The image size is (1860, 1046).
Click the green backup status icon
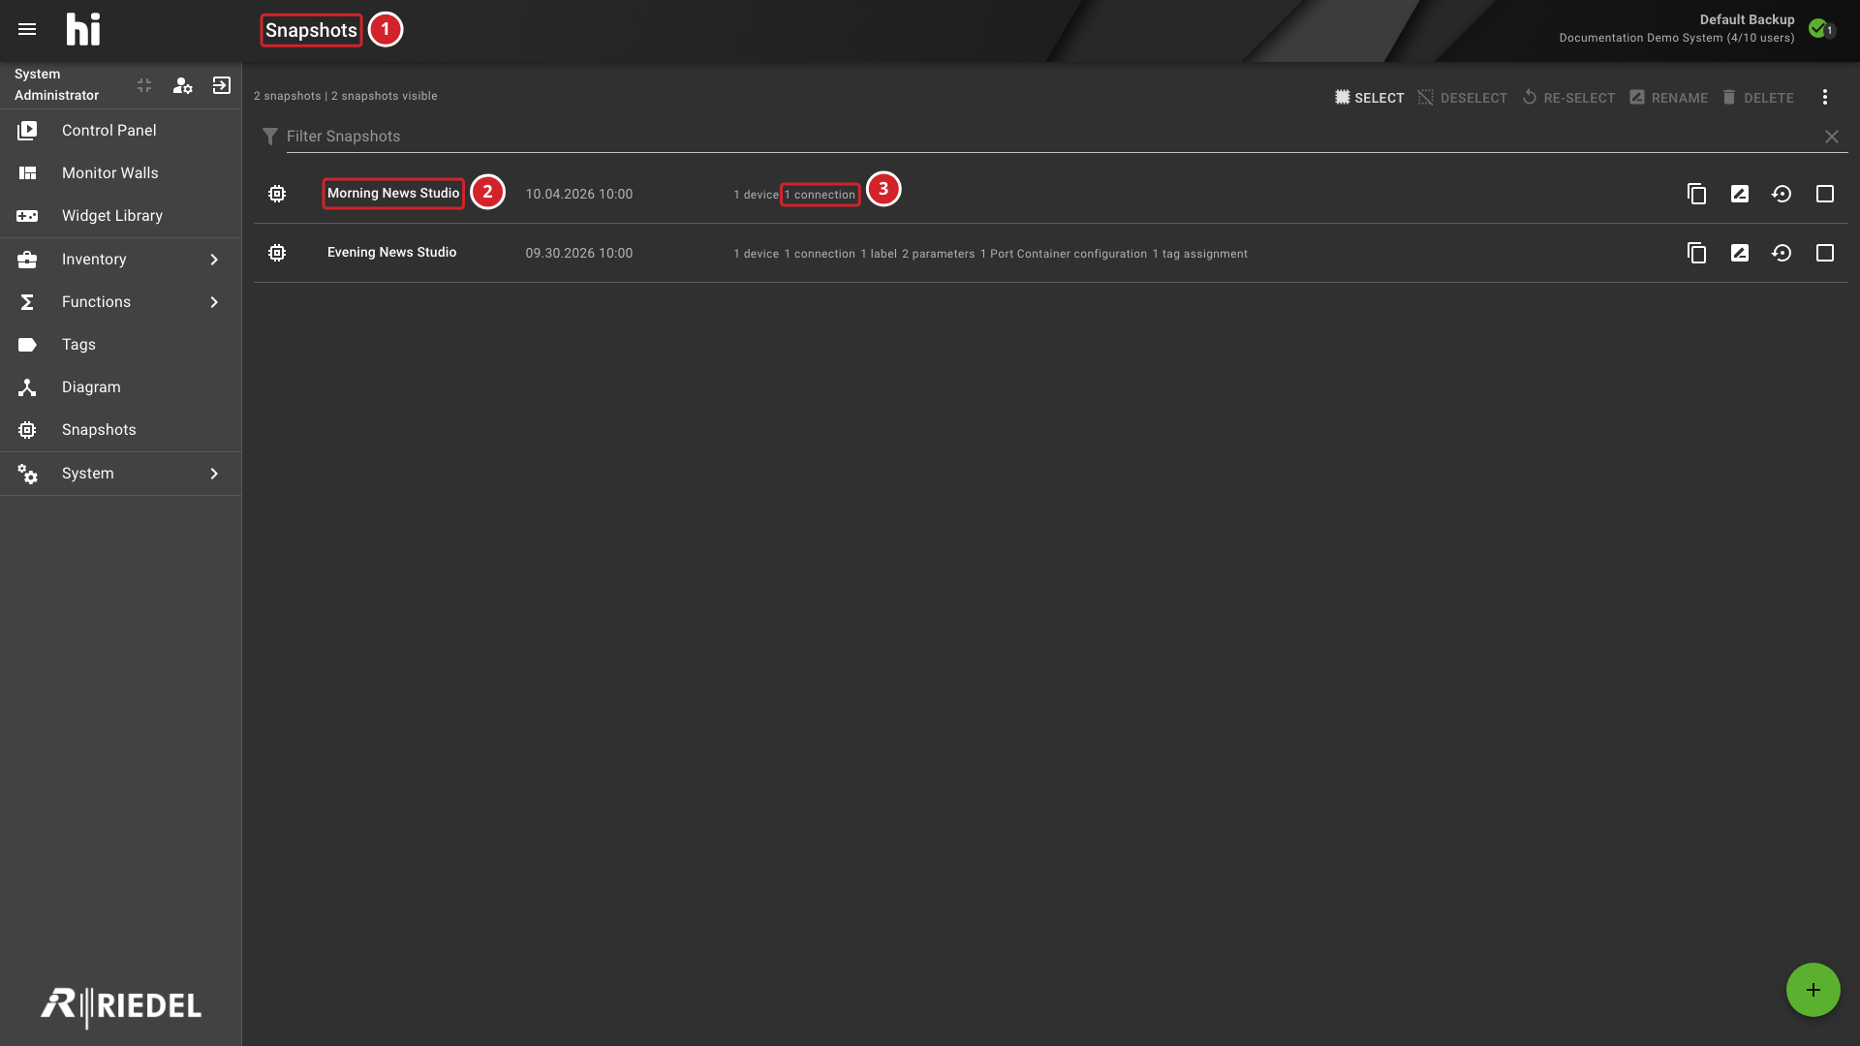1818,28
